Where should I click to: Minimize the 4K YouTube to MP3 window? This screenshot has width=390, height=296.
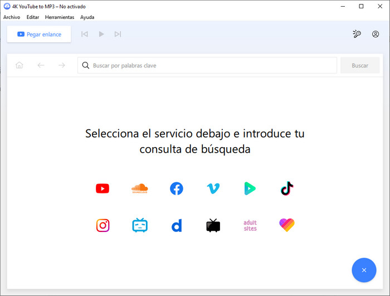point(343,6)
